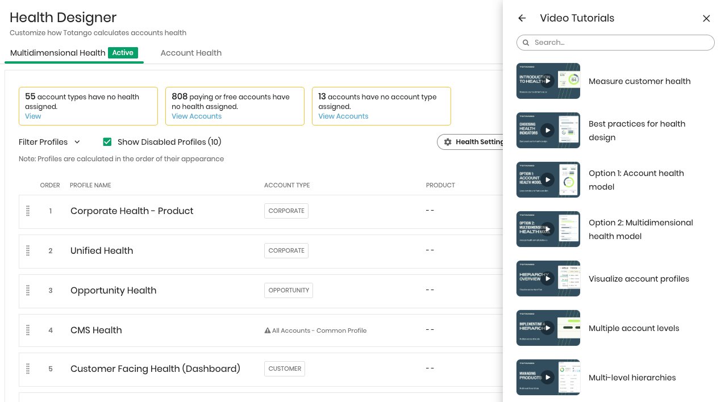Grab drag handle for Corporate Health - Product

pyautogui.click(x=28, y=211)
